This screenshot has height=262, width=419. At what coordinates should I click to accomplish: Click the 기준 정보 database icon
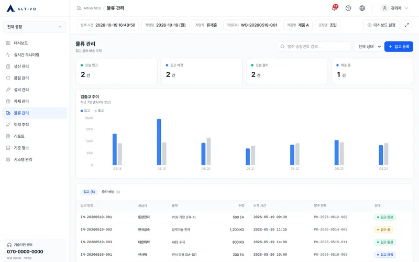click(8, 148)
